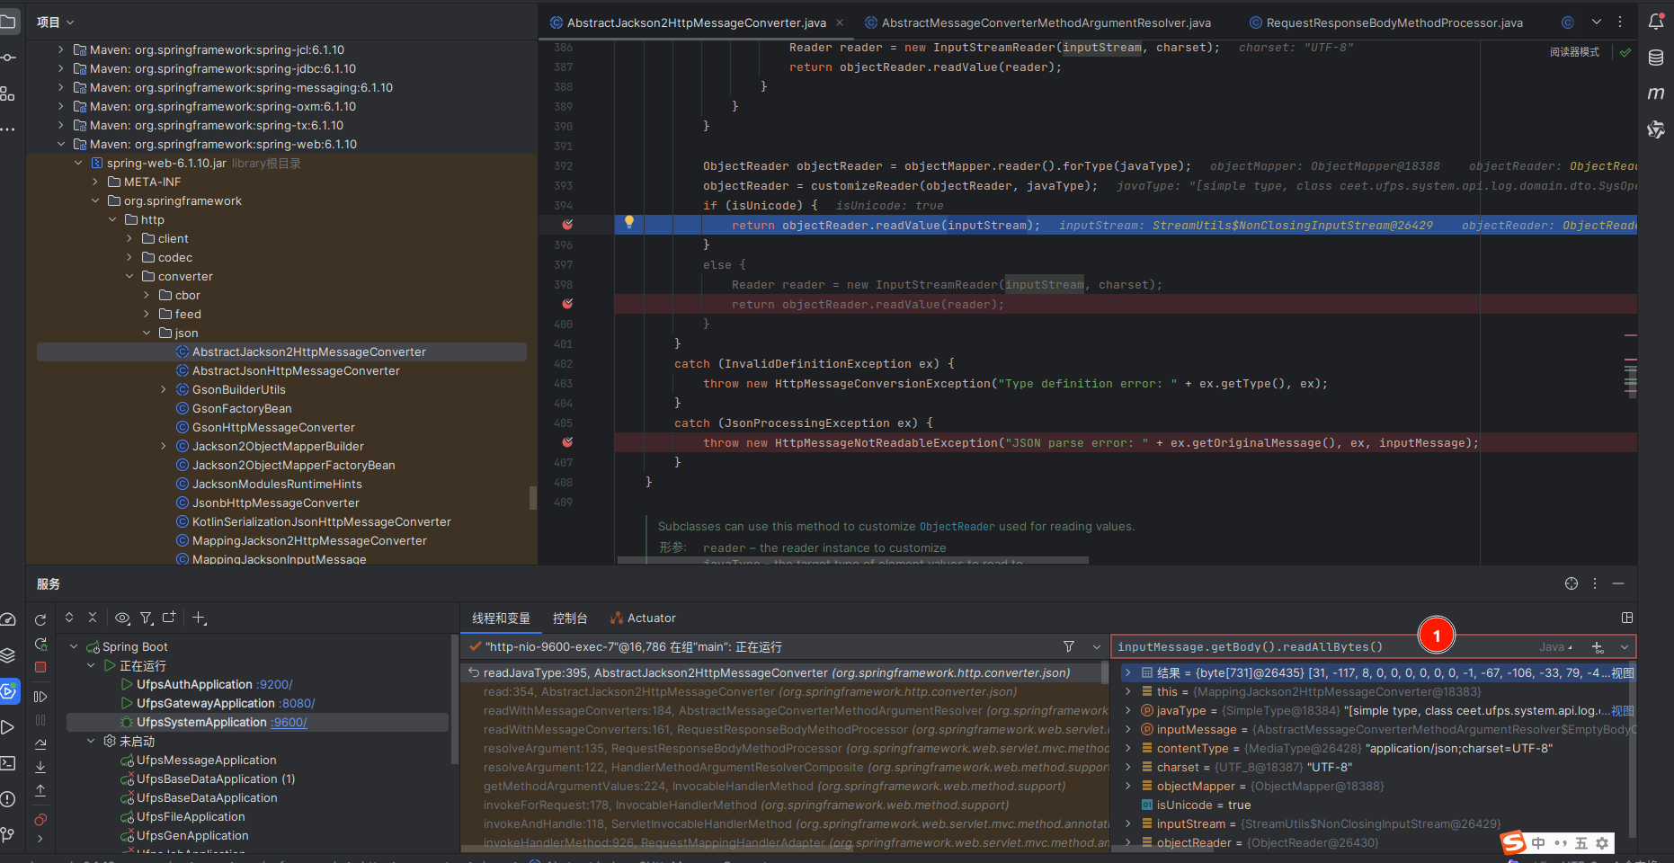Collapse the converter package folder

[129, 276]
